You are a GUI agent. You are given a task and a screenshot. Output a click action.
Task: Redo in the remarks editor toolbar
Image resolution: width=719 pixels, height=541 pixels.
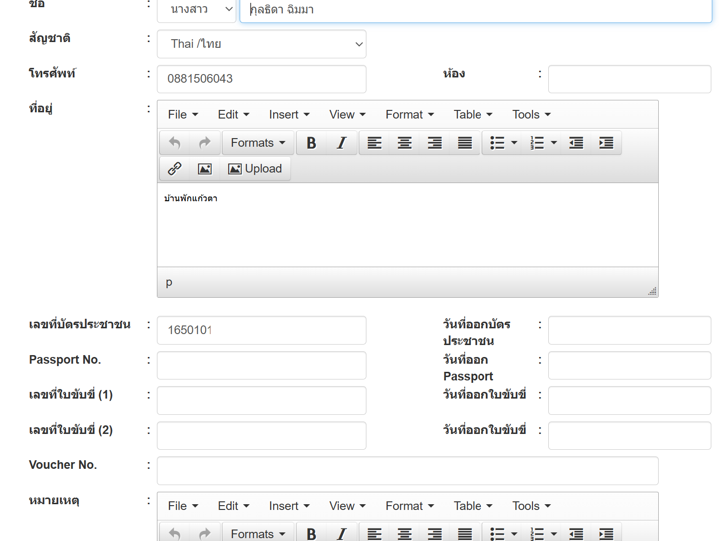(205, 533)
